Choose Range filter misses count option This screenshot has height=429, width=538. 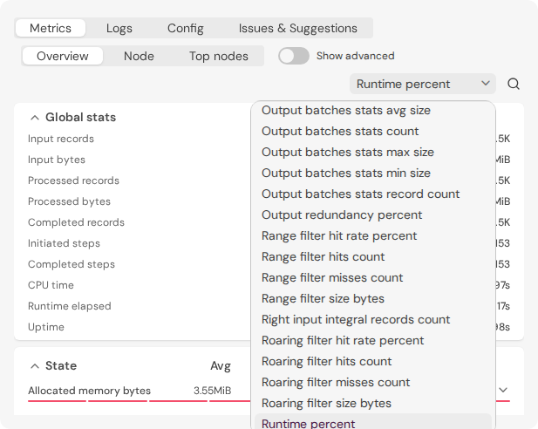[x=373, y=278]
